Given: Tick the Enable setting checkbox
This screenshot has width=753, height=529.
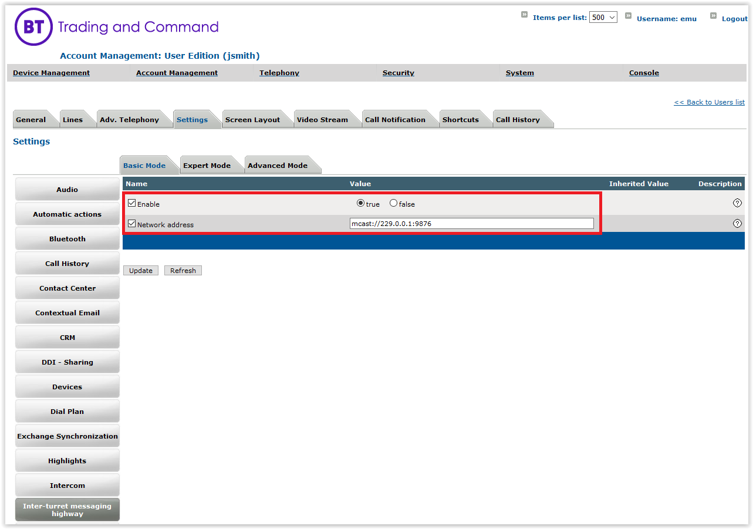Looking at the screenshot, I should pos(132,203).
